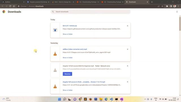Image resolution: width=181 pixels, height=102 pixels.
Task: Click the browser back arrow
Action: pos(3,6)
